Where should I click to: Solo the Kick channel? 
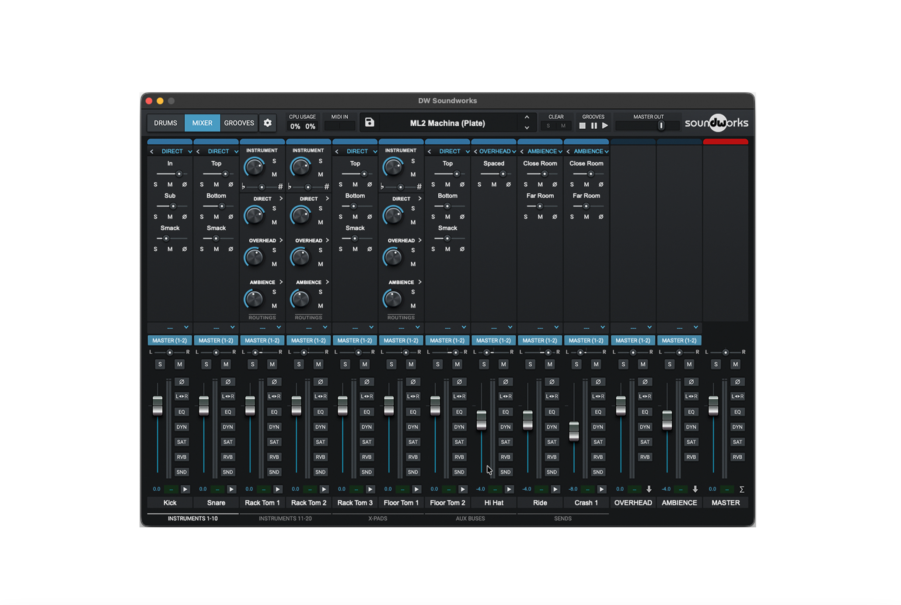tap(160, 364)
